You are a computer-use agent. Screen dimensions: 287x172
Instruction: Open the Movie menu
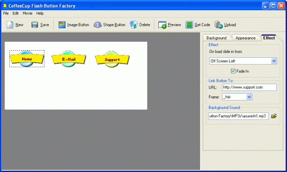[x=27, y=13]
